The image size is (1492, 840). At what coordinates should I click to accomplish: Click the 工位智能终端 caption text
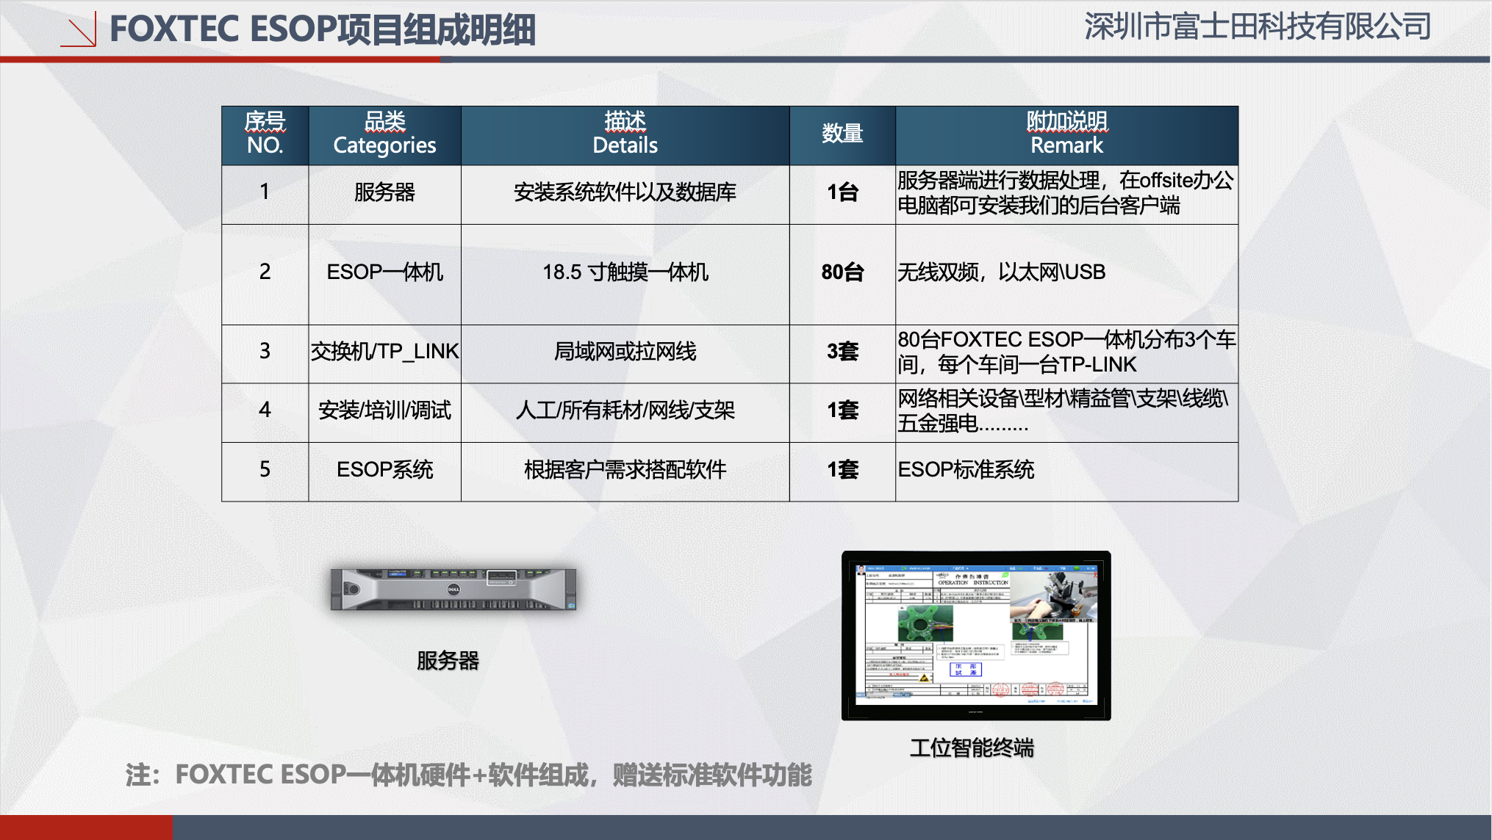click(972, 748)
